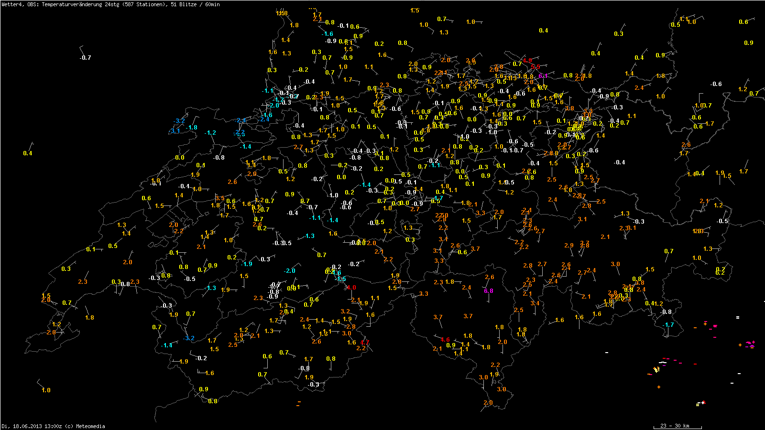Click the red 4.9 station near the top
This screenshot has width=765, height=430.
click(x=527, y=61)
